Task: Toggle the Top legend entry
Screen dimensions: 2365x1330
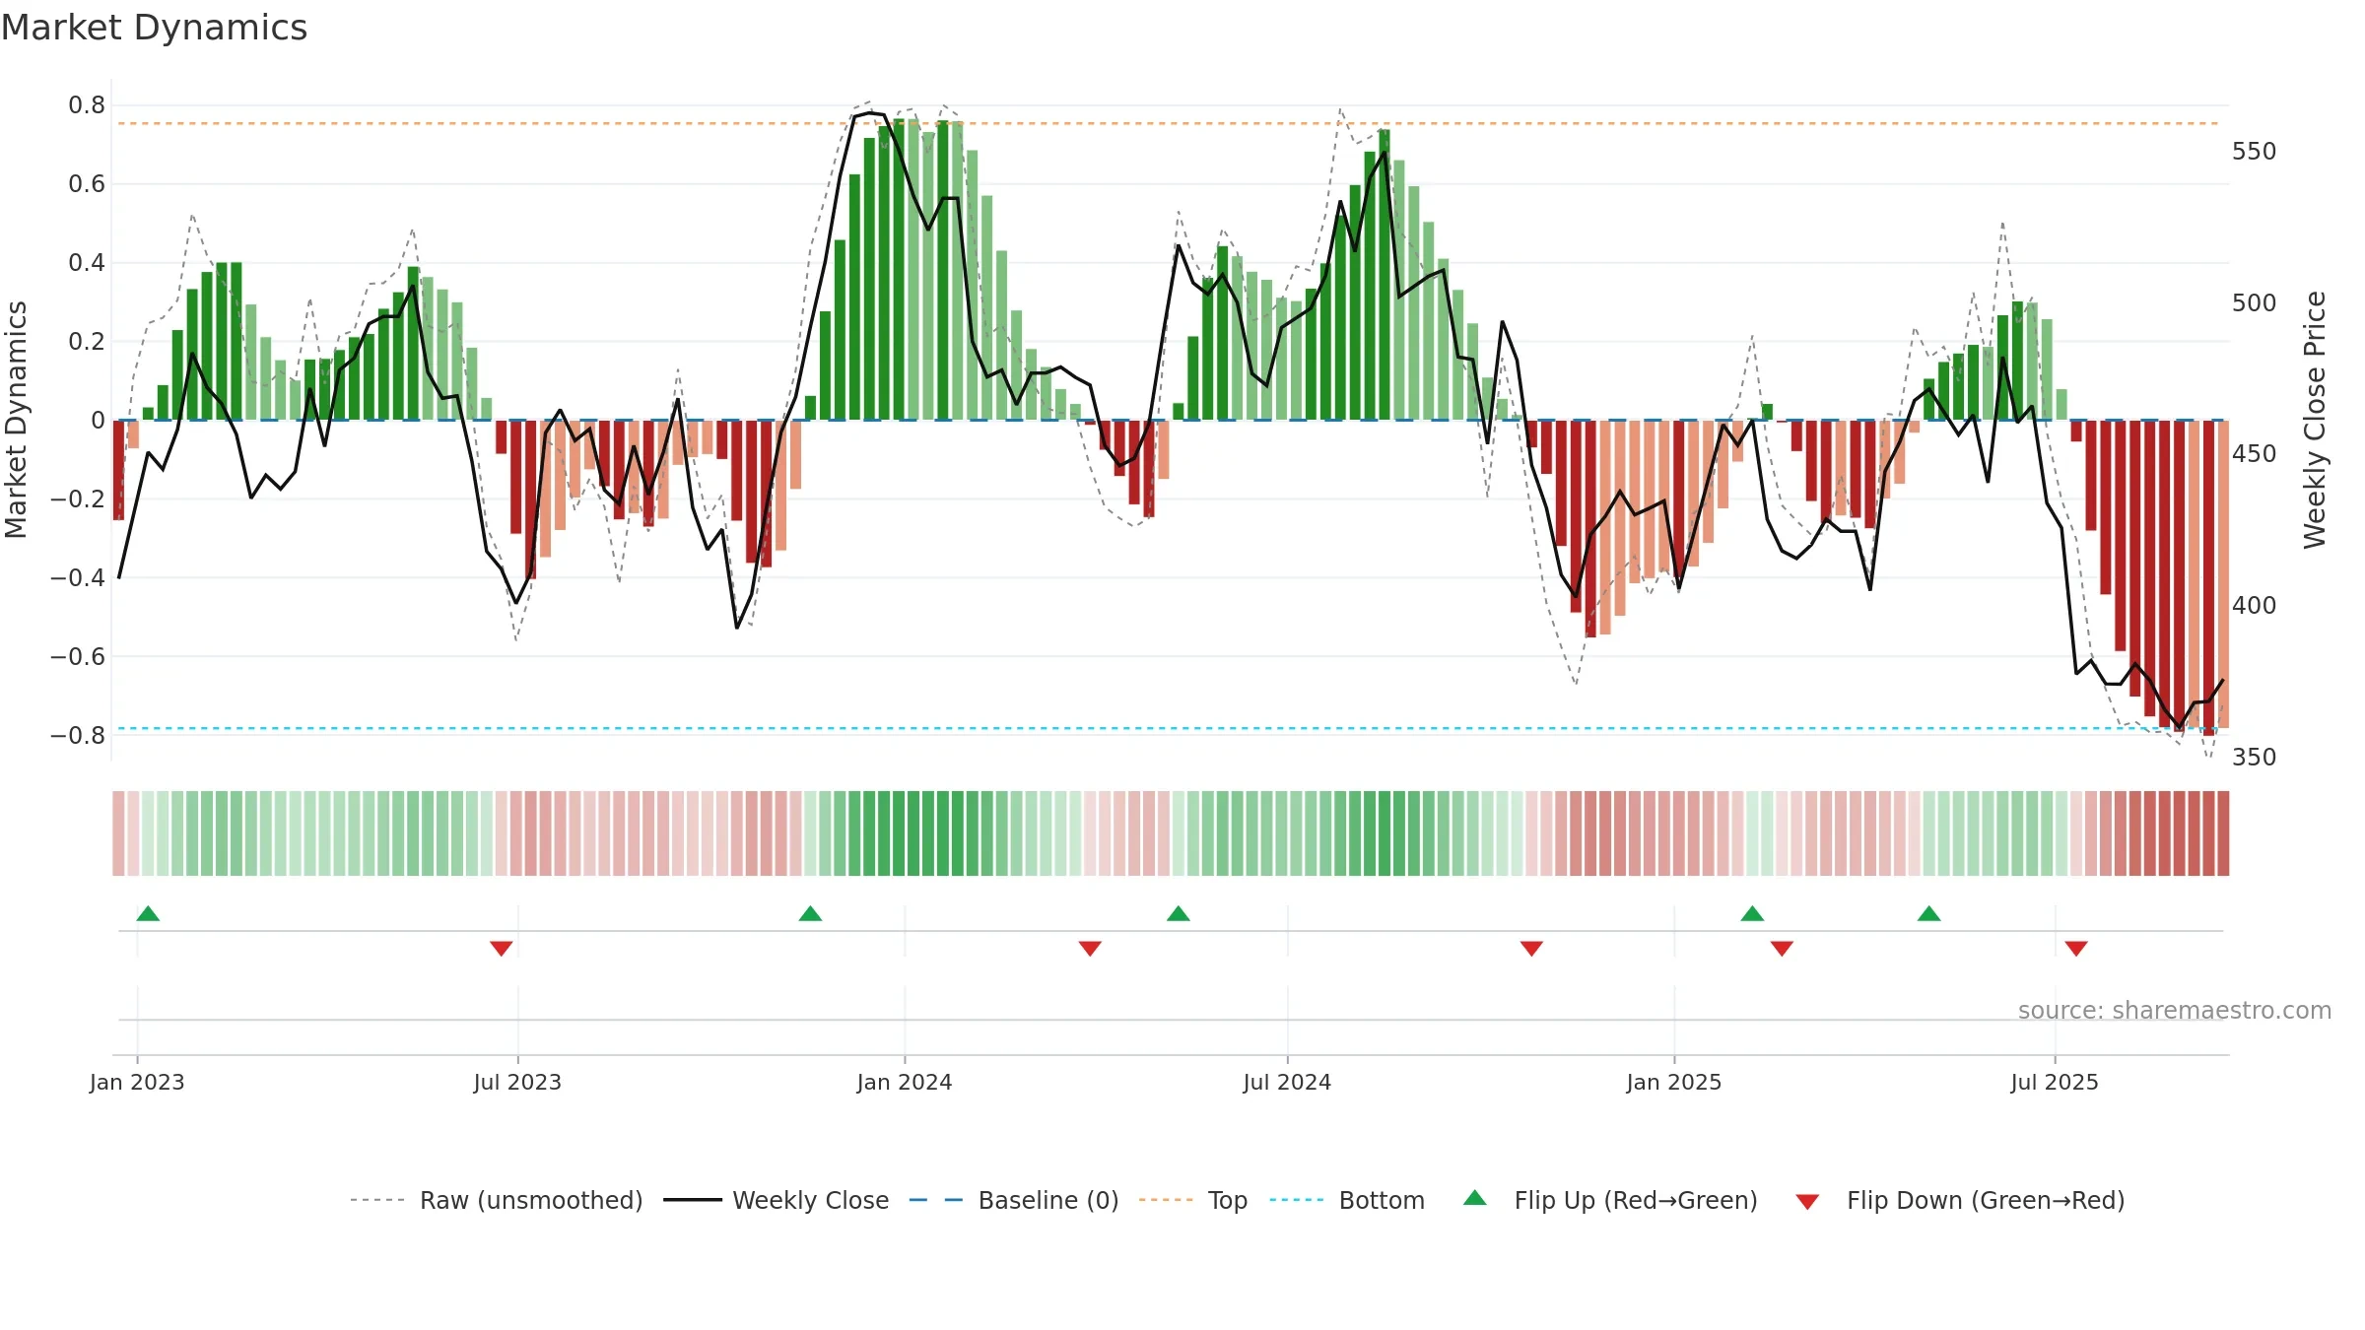Action: (x=1192, y=1200)
